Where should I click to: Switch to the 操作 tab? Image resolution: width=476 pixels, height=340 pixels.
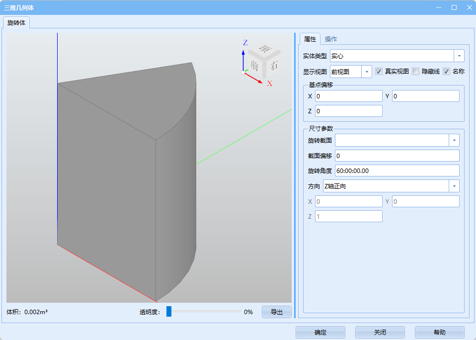(x=331, y=39)
